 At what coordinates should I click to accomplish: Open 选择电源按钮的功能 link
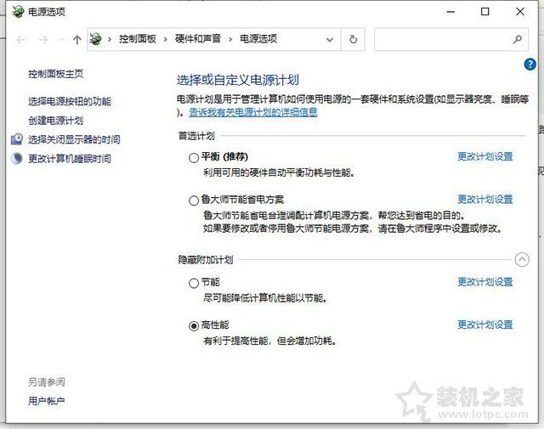tap(70, 101)
